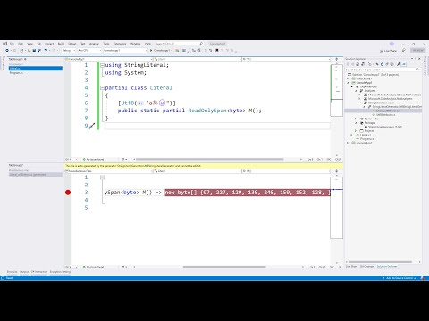The width and height of the screenshot is (429, 321).
Task: Open the Exception Settings panel tab
Action: [x=61, y=272]
